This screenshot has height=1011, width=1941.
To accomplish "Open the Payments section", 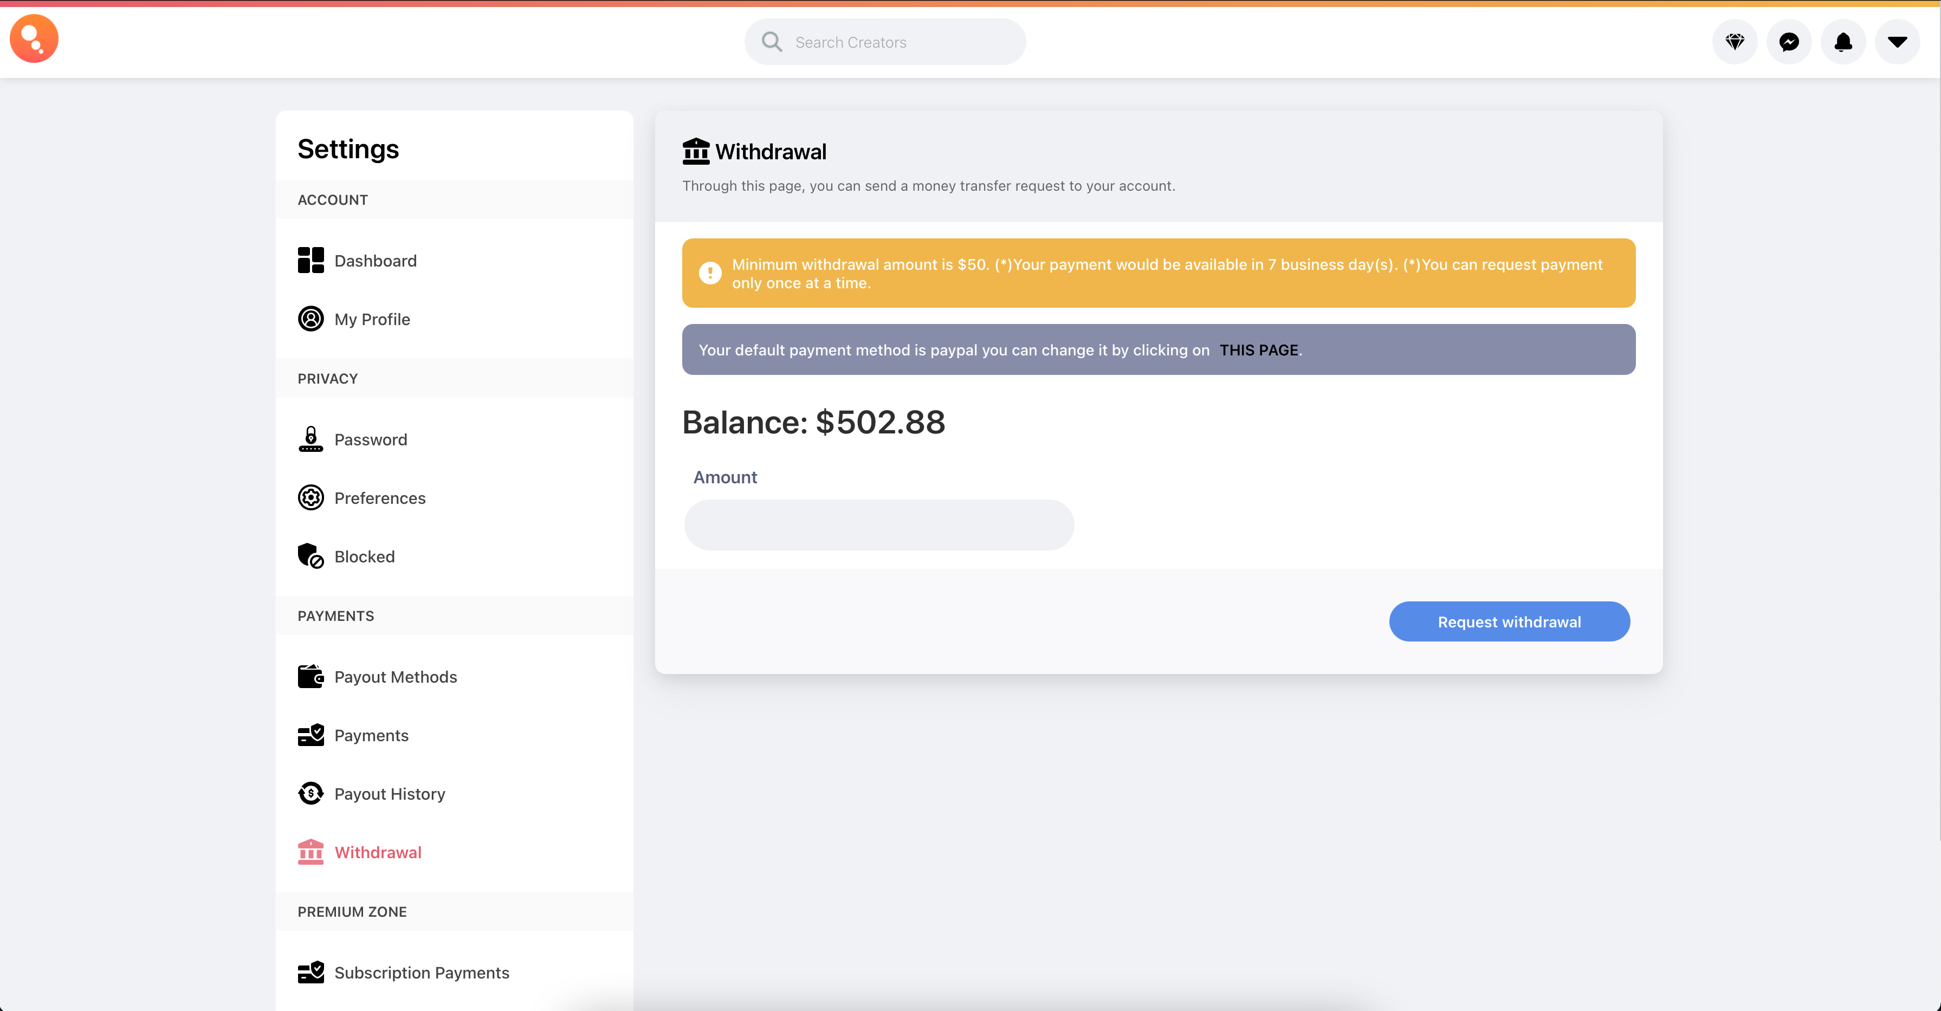I will [x=372, y=735].
